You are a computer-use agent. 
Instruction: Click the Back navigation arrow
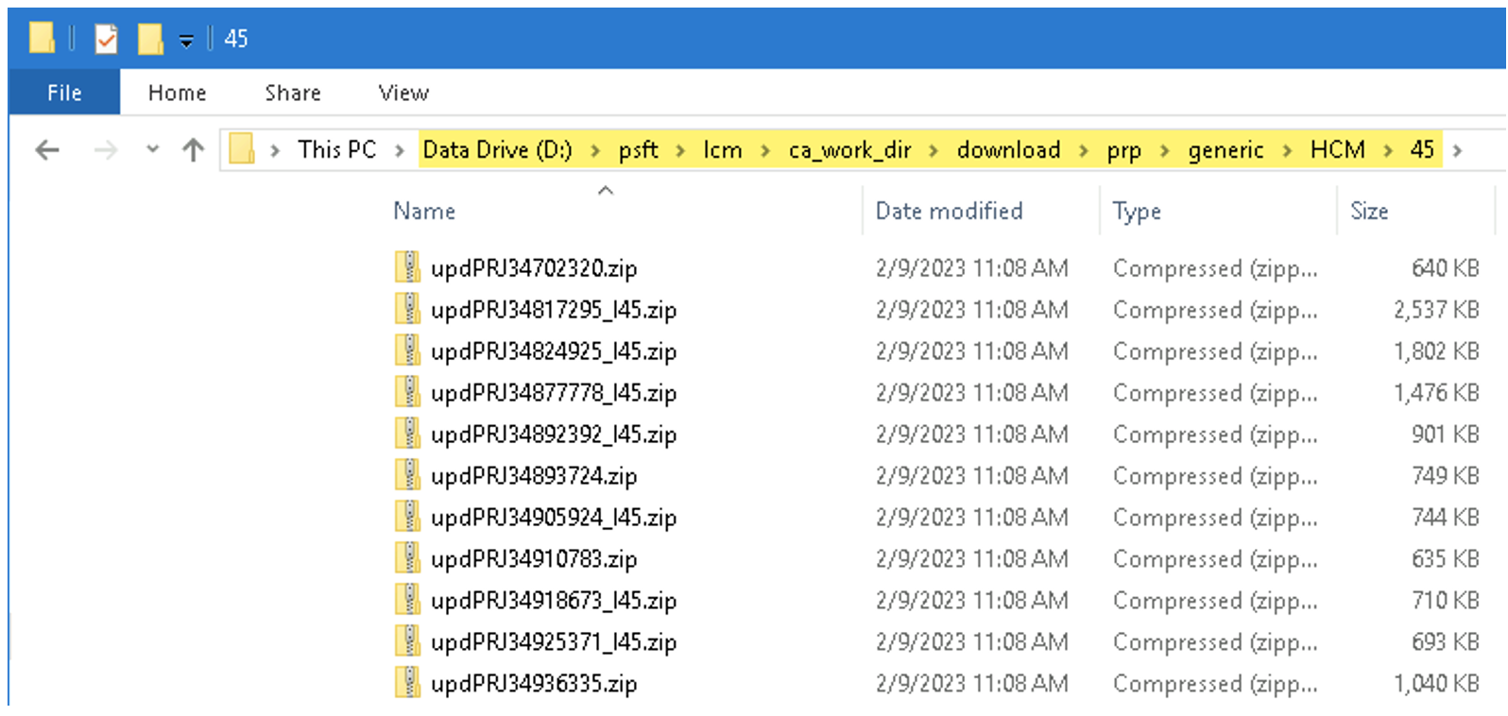pyautogui.click(x=47, y=150)
